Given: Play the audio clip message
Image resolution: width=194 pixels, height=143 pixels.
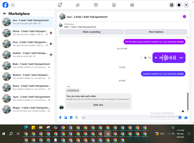Looking at the screenshot, I should 156,58.
